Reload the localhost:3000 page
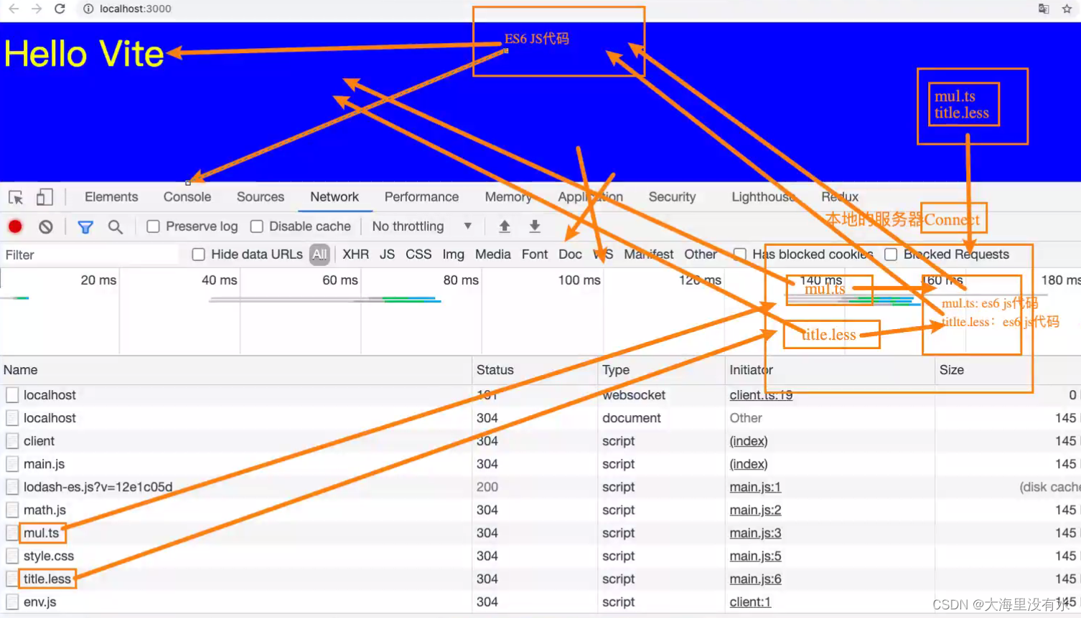 point(60,9)
